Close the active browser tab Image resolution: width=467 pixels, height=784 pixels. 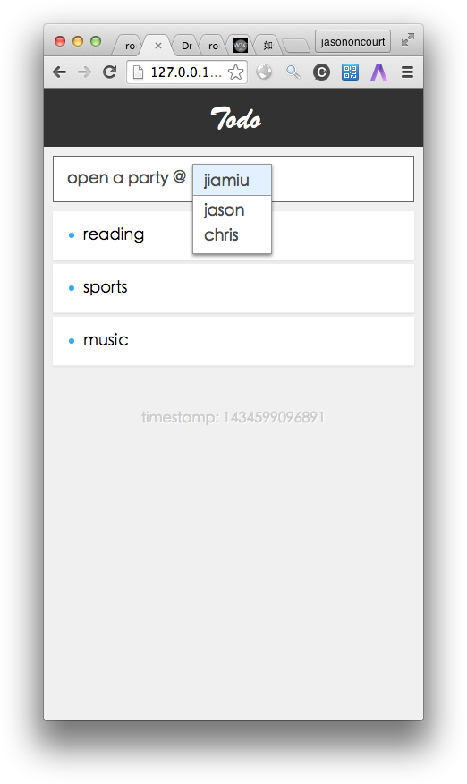coord(158,46)
